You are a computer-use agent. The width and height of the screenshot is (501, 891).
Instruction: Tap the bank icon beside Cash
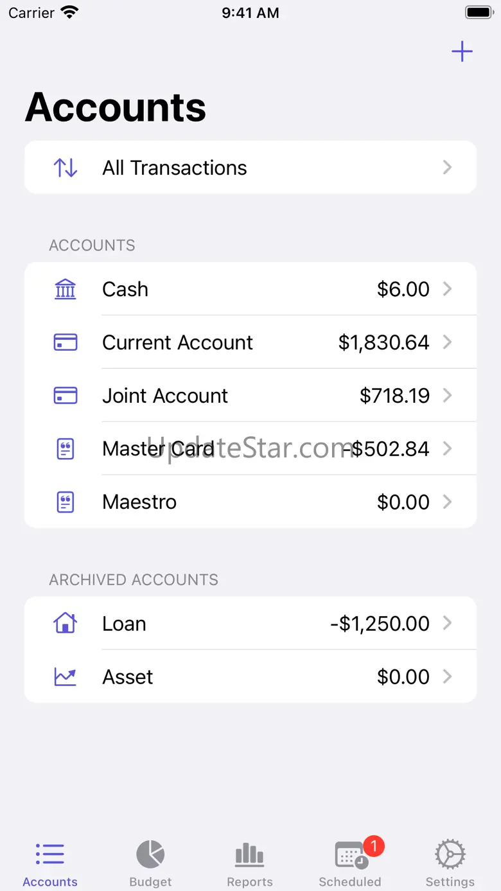pyautogui.click(x=65, y=290)
